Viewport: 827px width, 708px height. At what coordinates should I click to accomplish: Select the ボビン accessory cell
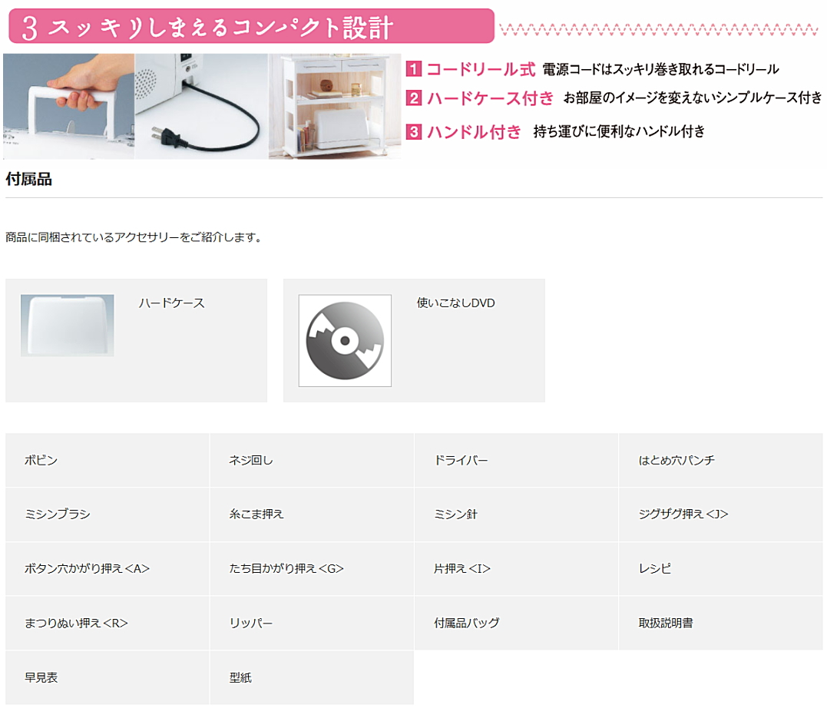[x=108, y=460]
